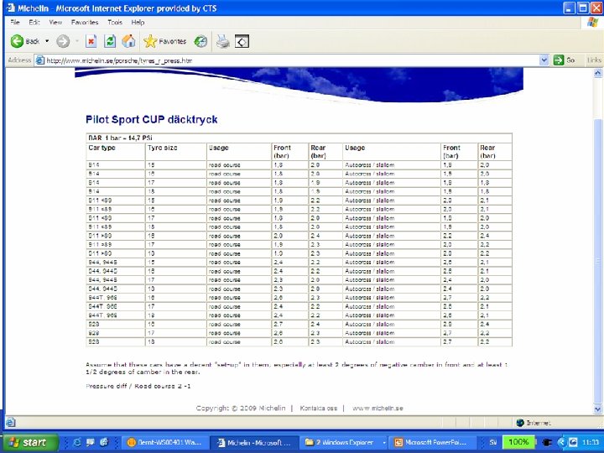Click the third Quick Launch icon
This screenshot has height=453, width=604.
click(103, 442)
